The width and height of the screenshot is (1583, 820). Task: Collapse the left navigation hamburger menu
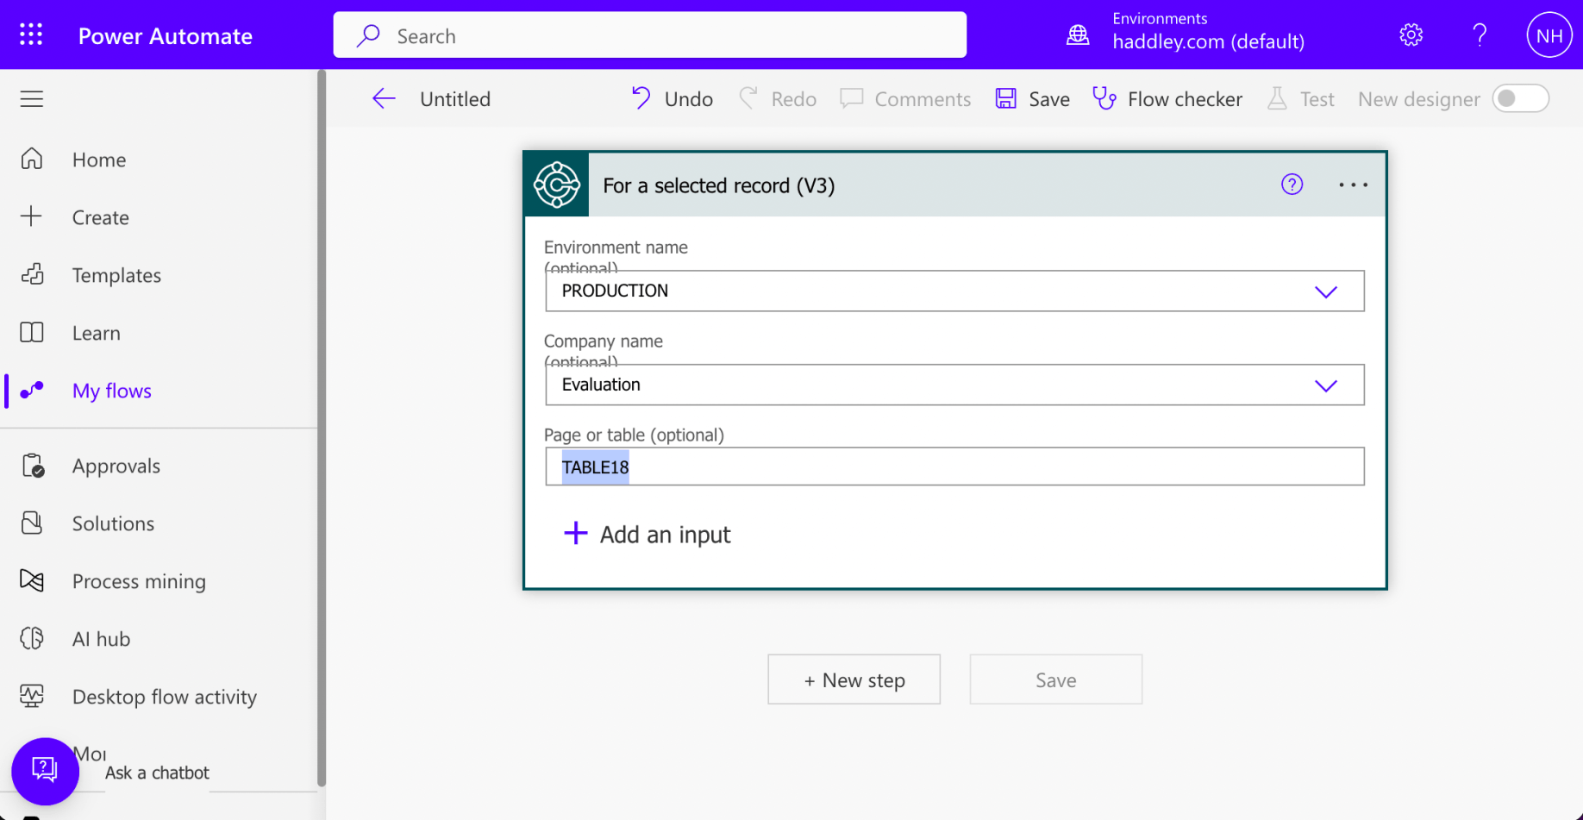click(32, 99)
